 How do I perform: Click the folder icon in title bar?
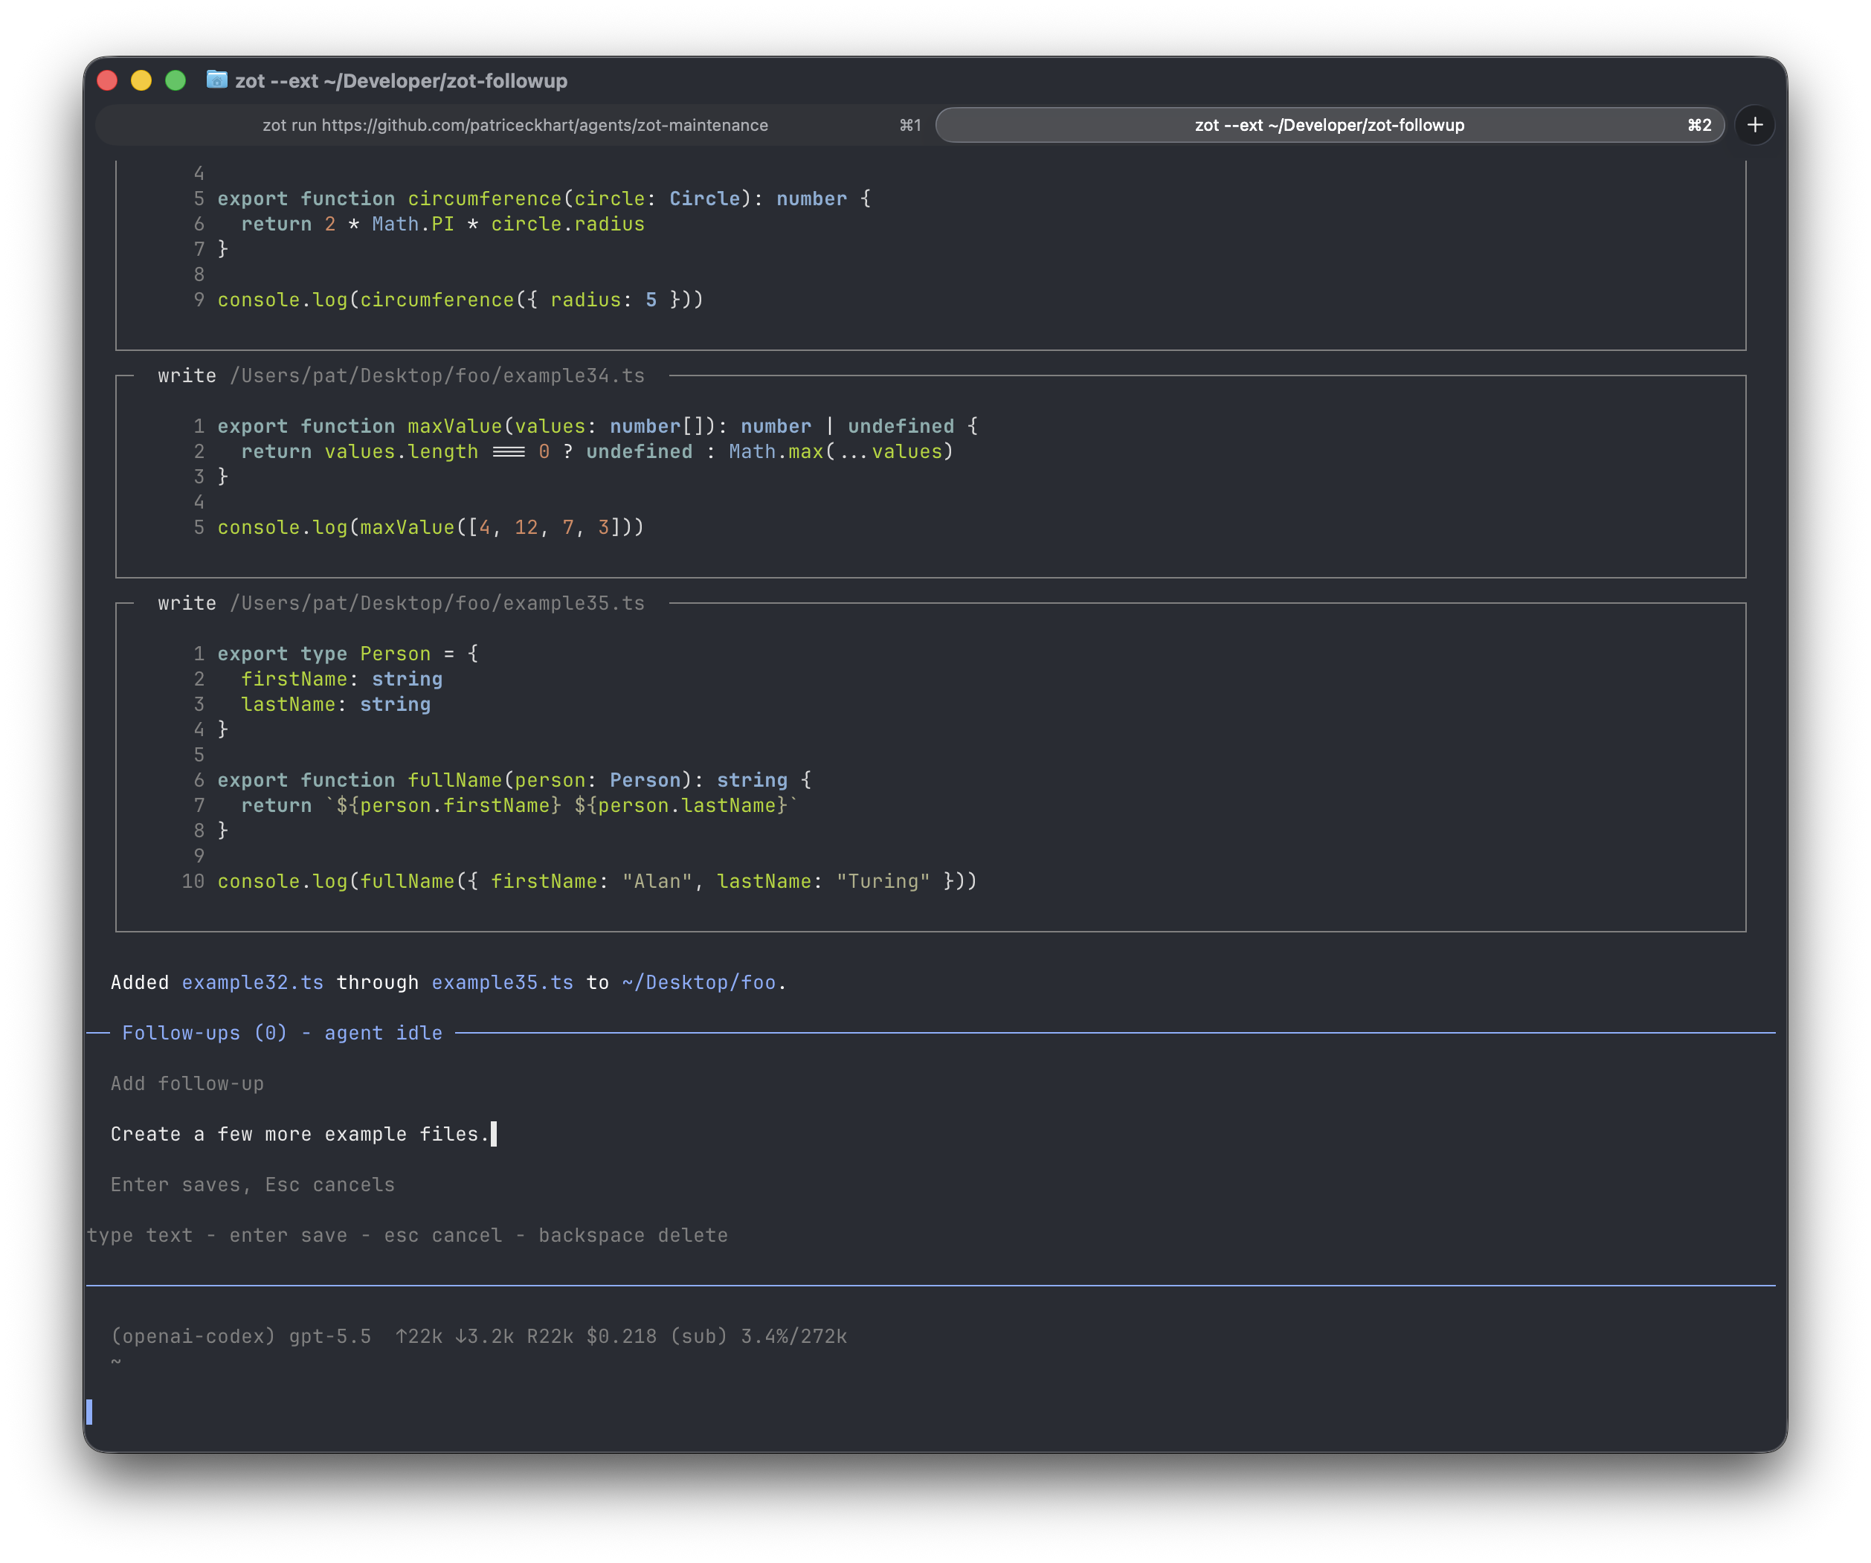pyautogui.click(x=216, y=80)
